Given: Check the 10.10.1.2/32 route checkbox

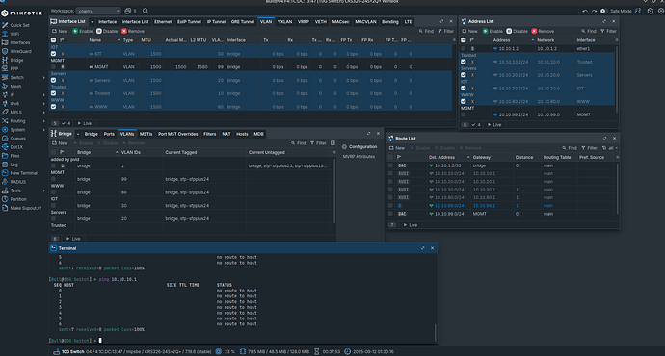Looking at the screenshot, I should click(390, 165).
